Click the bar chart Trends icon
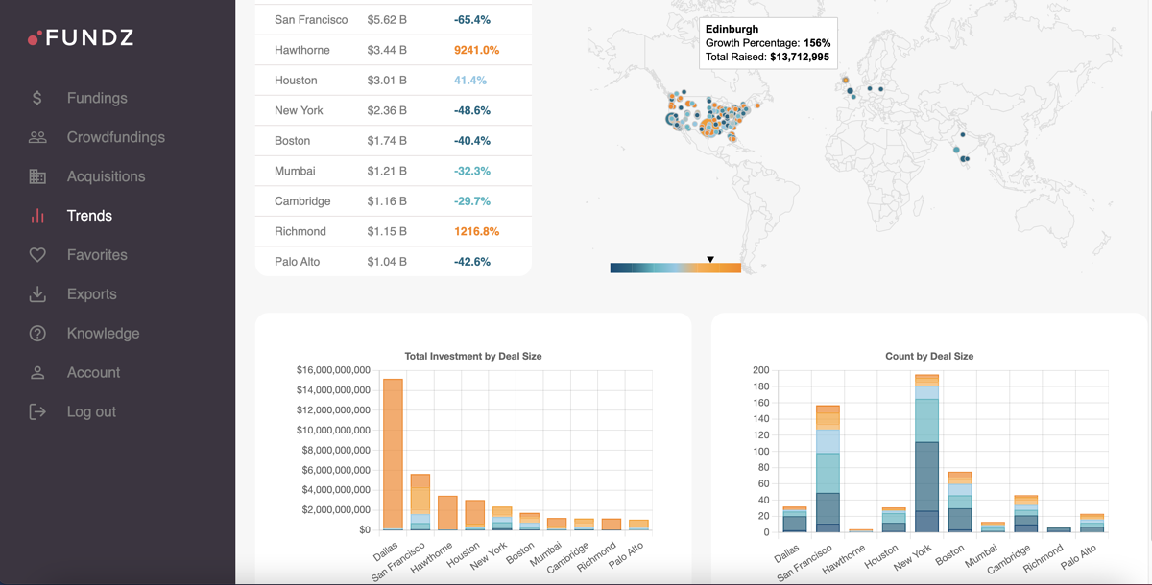 pos(37,216)
